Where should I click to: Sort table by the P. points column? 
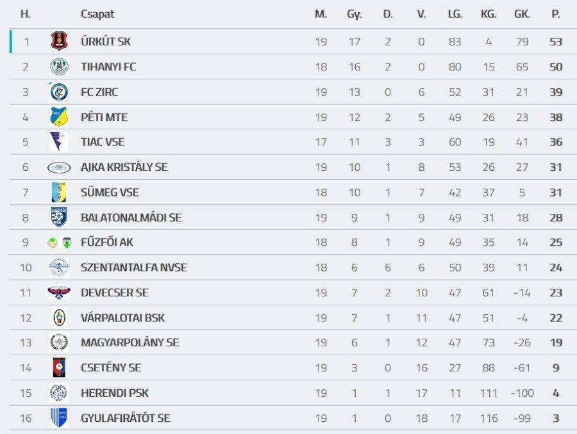[x=555, y=14]
